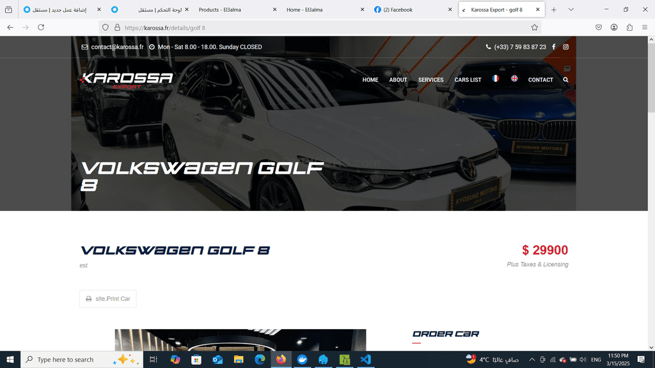The width and height of the screenshot is (655, 368).
Task: Open a new browser tab with plus
Action: [554, 10]
